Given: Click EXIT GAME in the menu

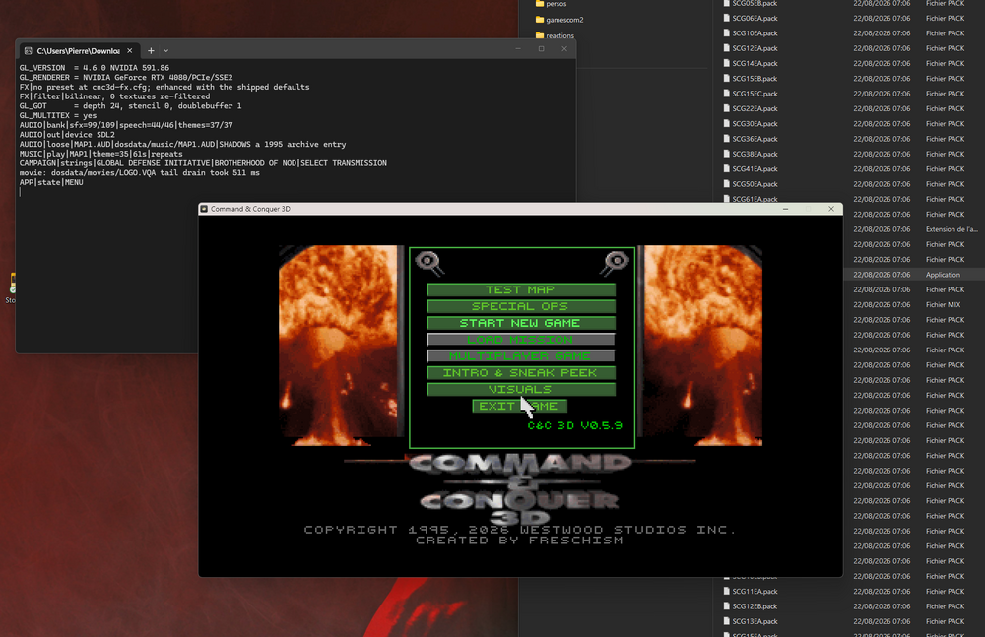Looking at the screenshot, I should click(x=519, y=406).
